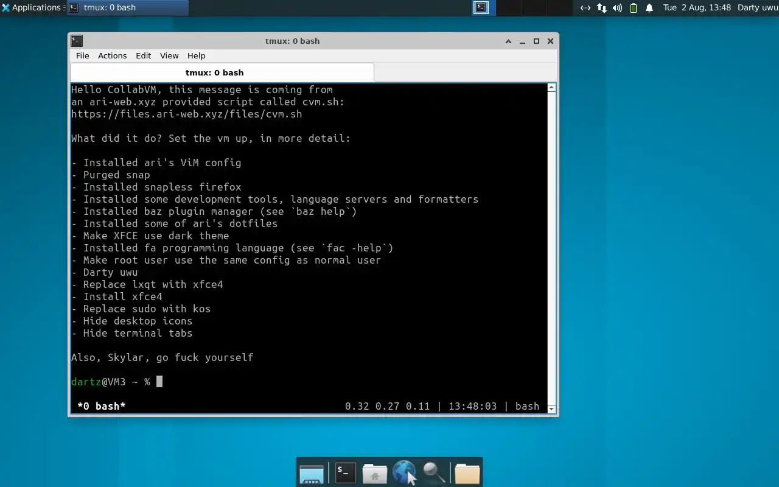Screen dimensions: 779x487
Task: Click the "- Darty uwu" line in the terminal
Action: (104, 272)
